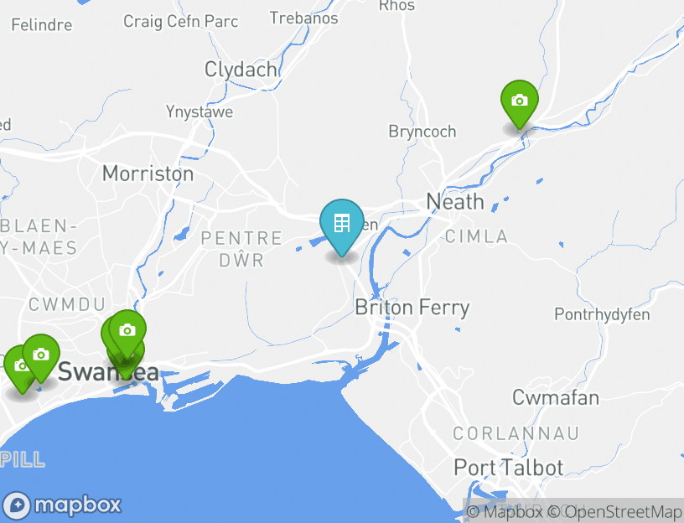Screen dimensions: 684x523
Task: Click the Craig Cefn Parc label
Action: [x=181, y=22]
